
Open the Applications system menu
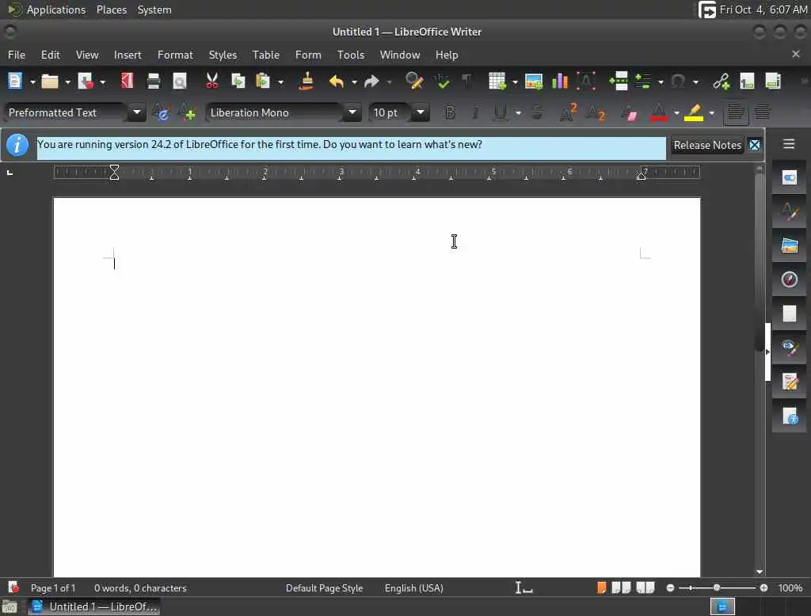56,10
